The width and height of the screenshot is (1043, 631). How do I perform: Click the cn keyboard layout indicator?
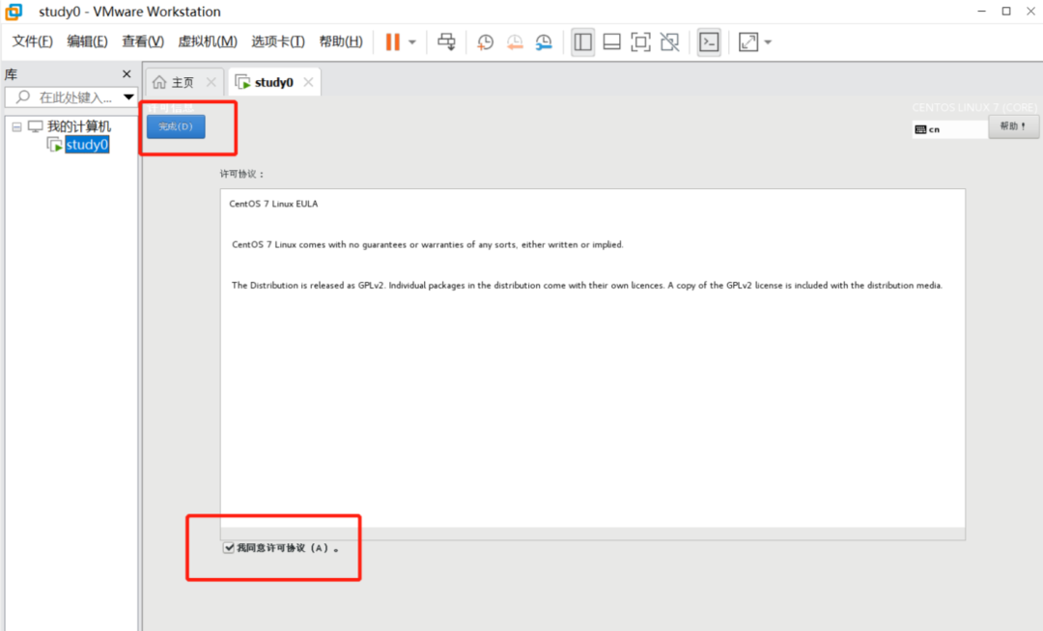pos(949,129)
